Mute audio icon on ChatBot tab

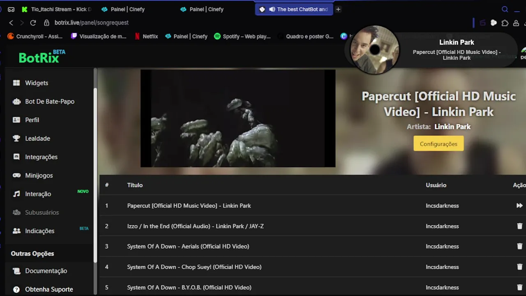[272, 9]
